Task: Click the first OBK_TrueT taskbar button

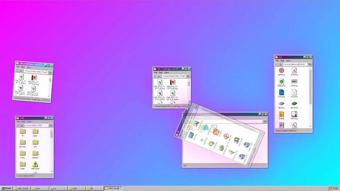Action: point(22,188)
